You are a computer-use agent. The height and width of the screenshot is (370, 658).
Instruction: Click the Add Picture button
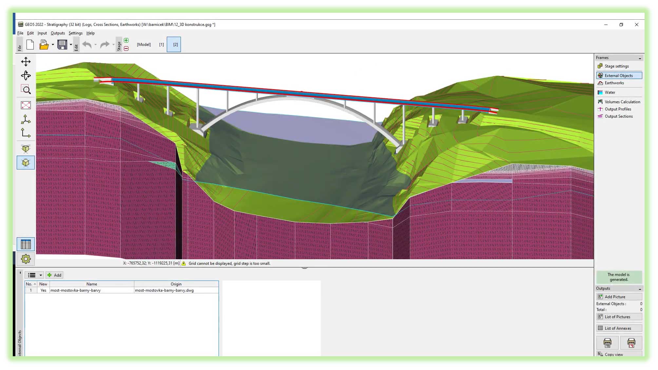[619, 297]
